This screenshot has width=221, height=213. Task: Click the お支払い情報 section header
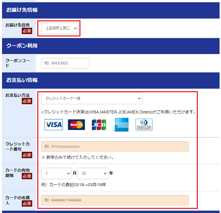click(x=111, y=80)
